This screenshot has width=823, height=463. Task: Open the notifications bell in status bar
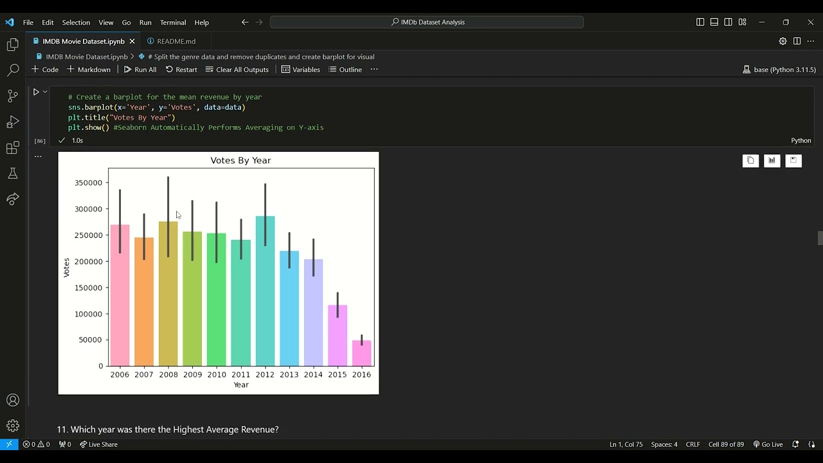pyautogui.click(x=795, y=444)
